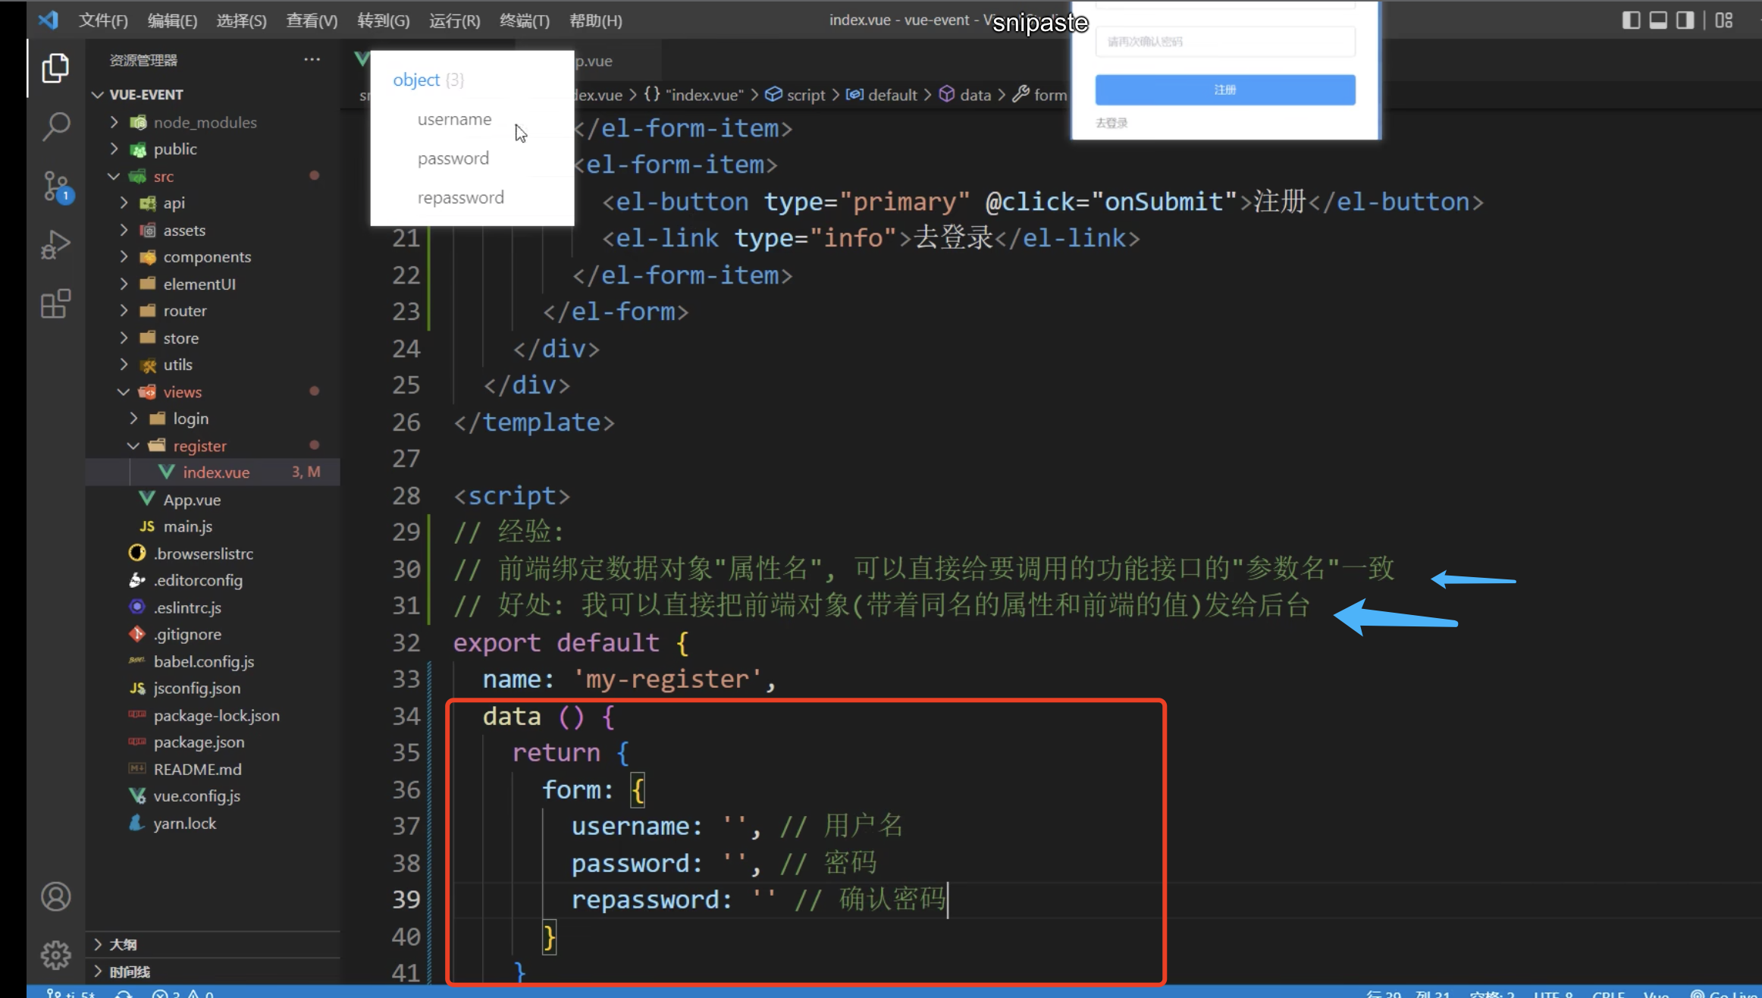Click the VS Code logo icon
Viewport: 1762px width, 998px height.
(49, 20)
